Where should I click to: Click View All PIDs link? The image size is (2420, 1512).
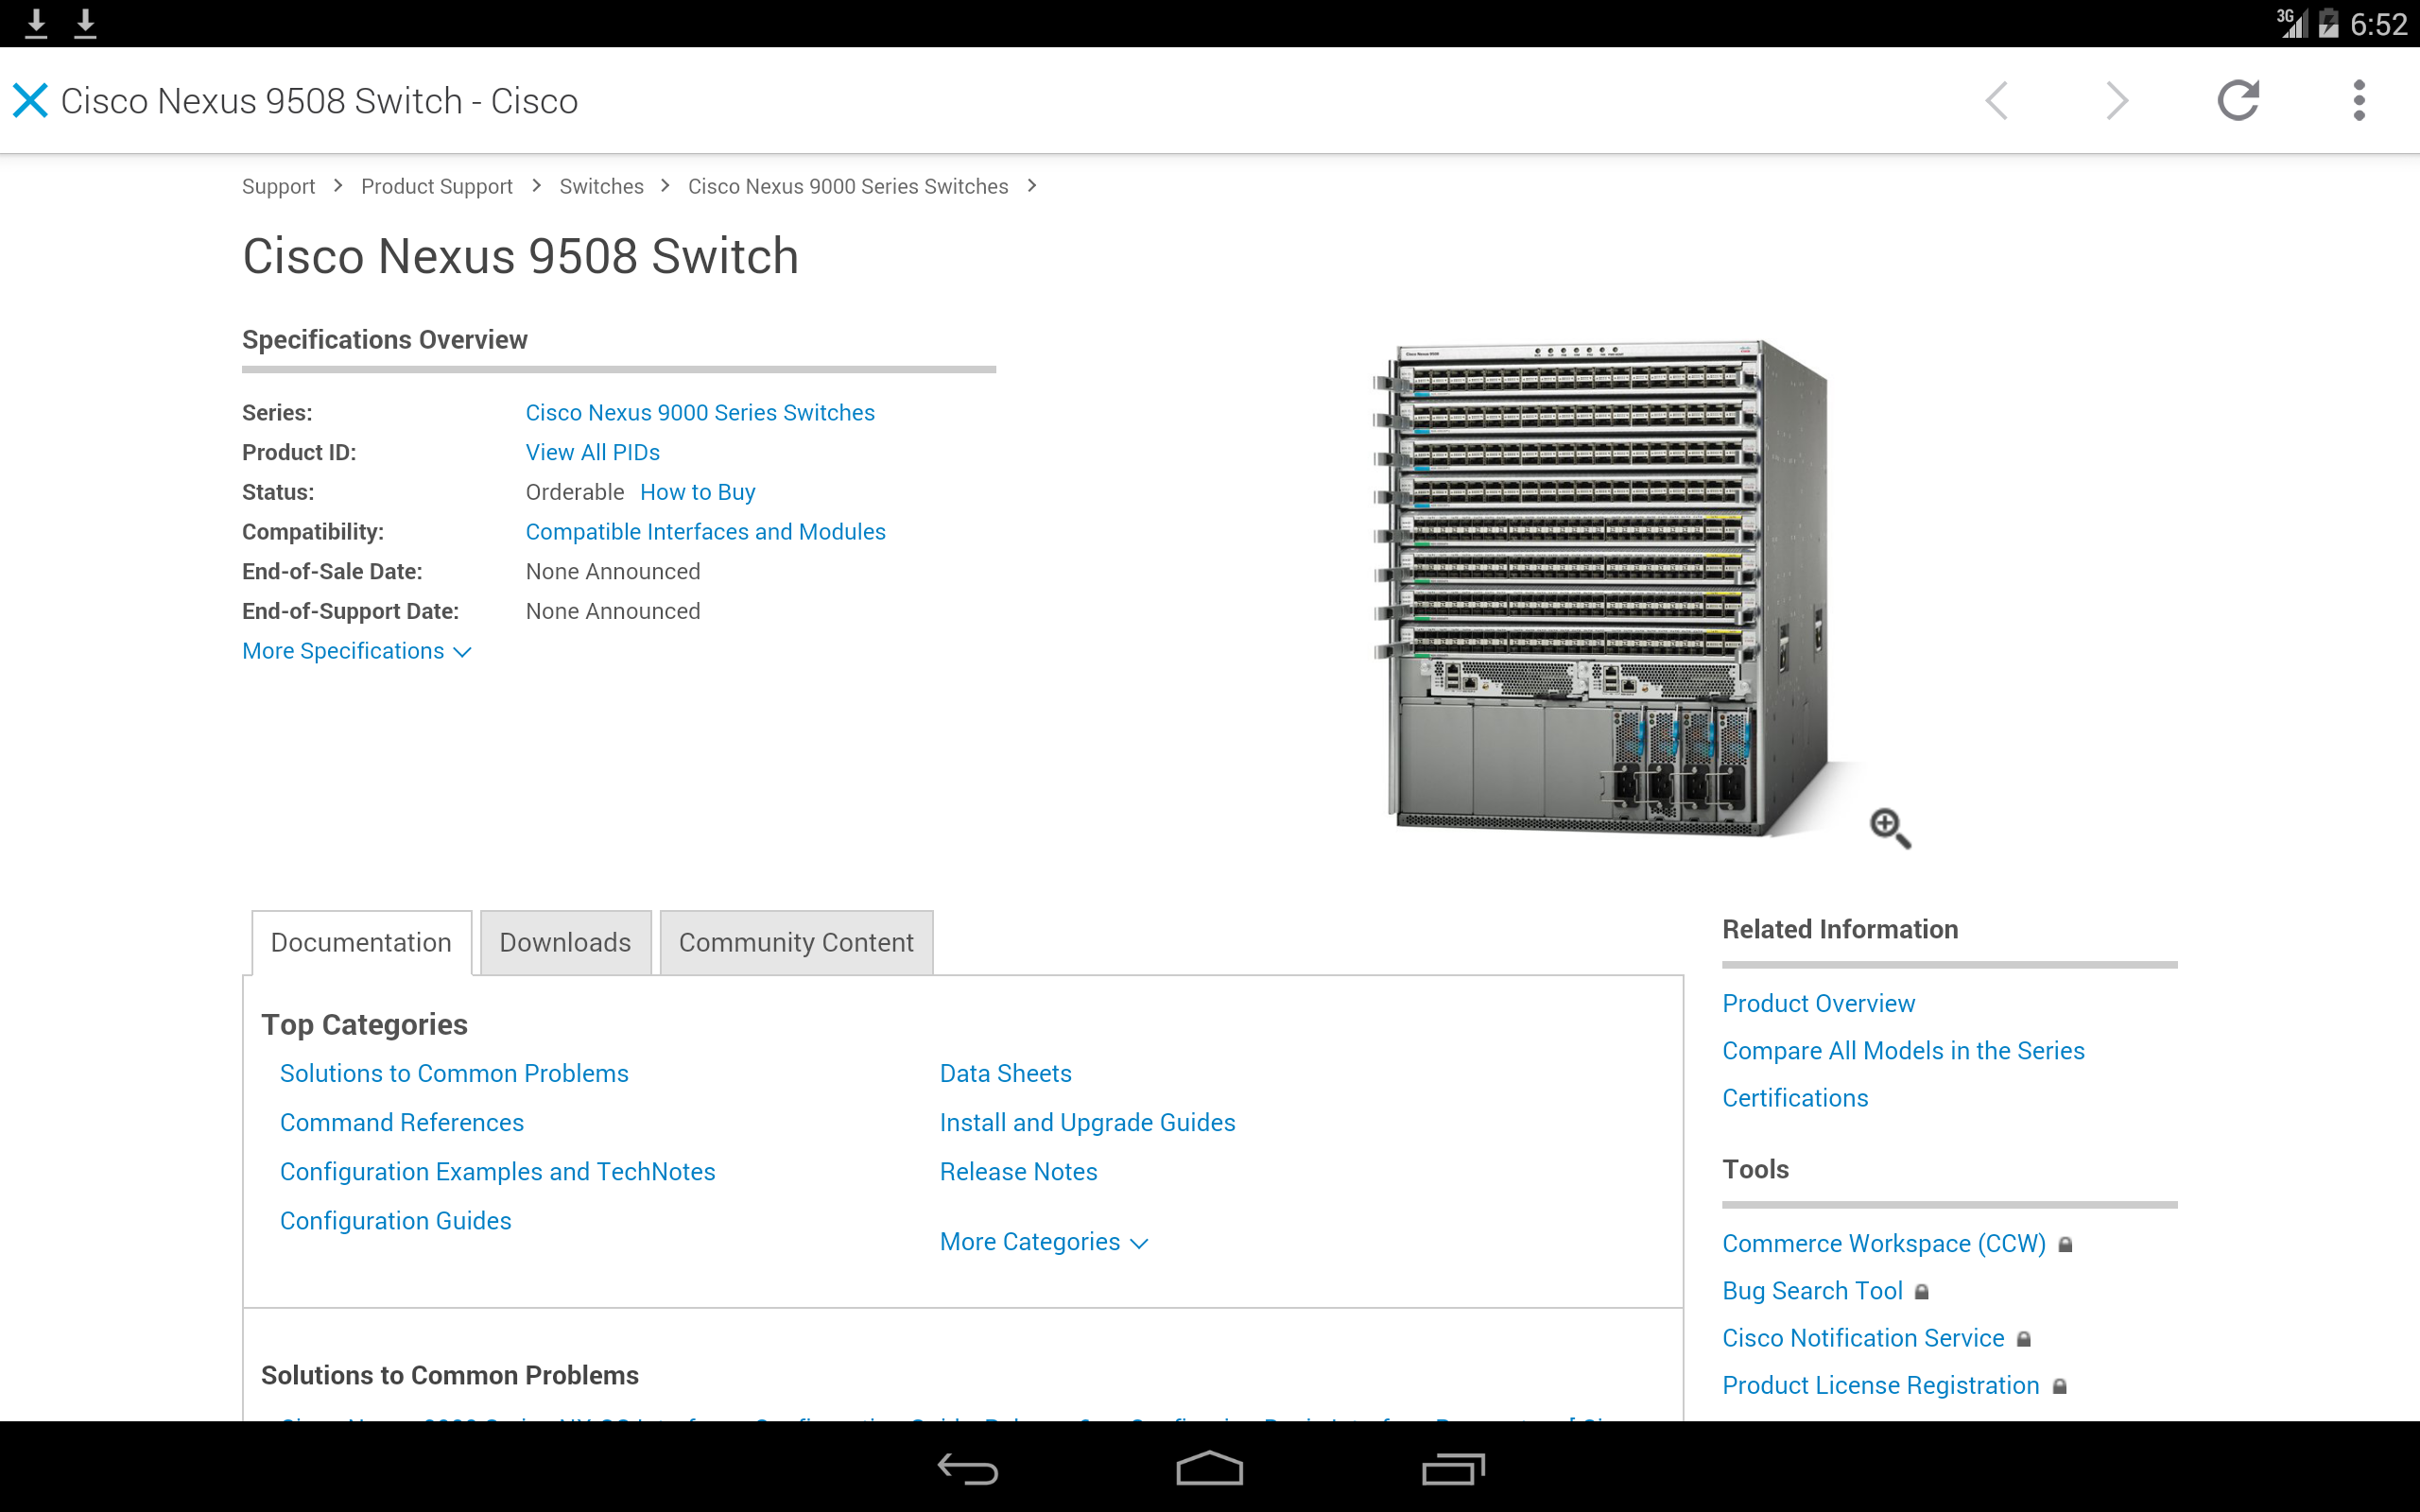[x=593, y=453]
